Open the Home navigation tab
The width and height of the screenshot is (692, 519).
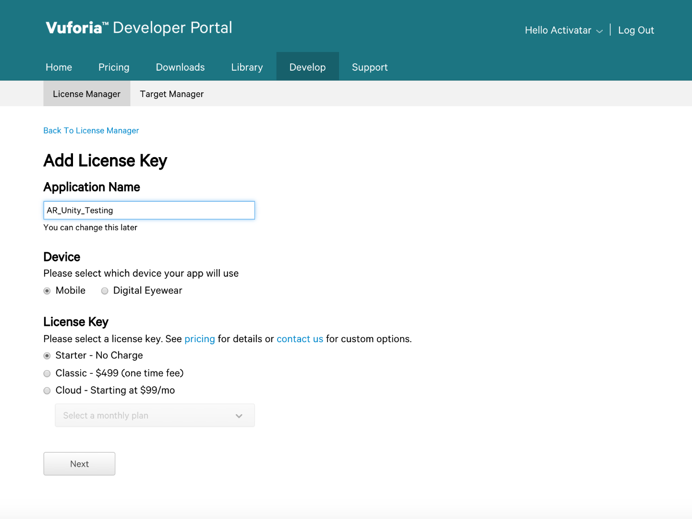[x=59, y=67]
